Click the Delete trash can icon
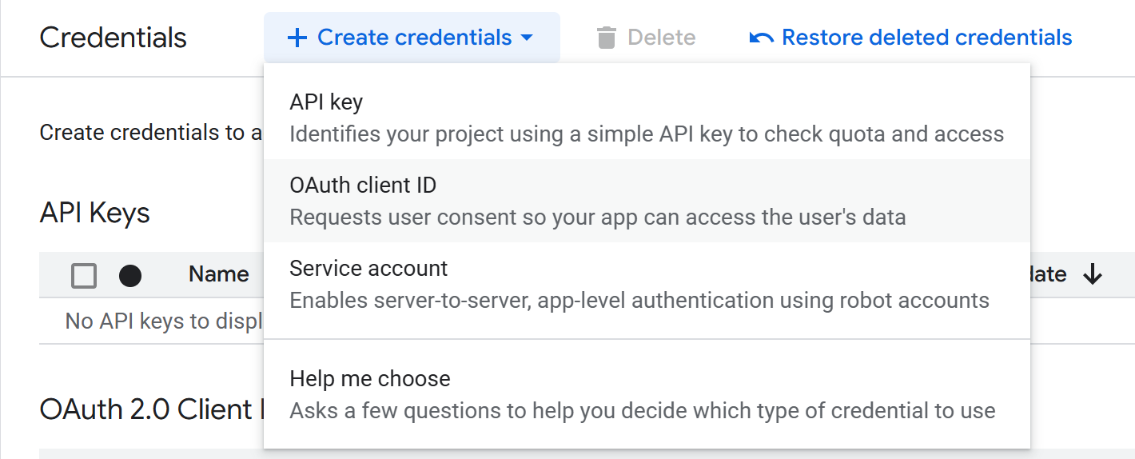Viewport: 1135px width, 459px height. point(607,38)
